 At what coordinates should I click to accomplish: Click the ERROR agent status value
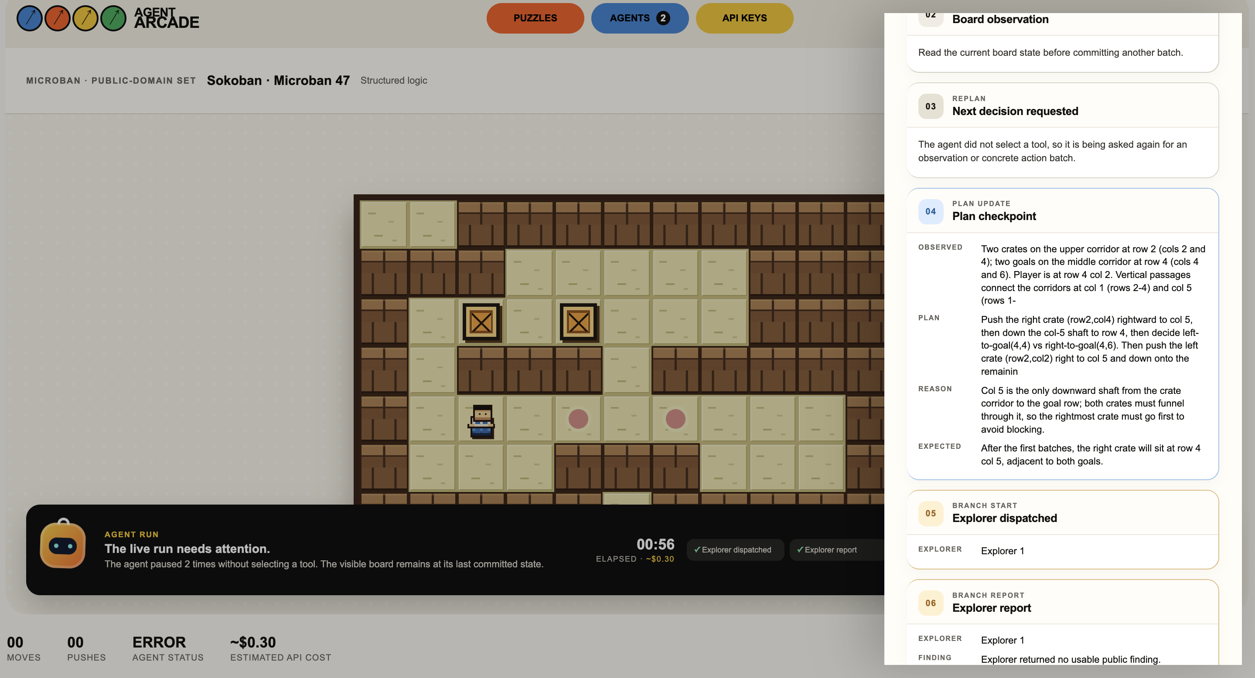click(159, 642)
